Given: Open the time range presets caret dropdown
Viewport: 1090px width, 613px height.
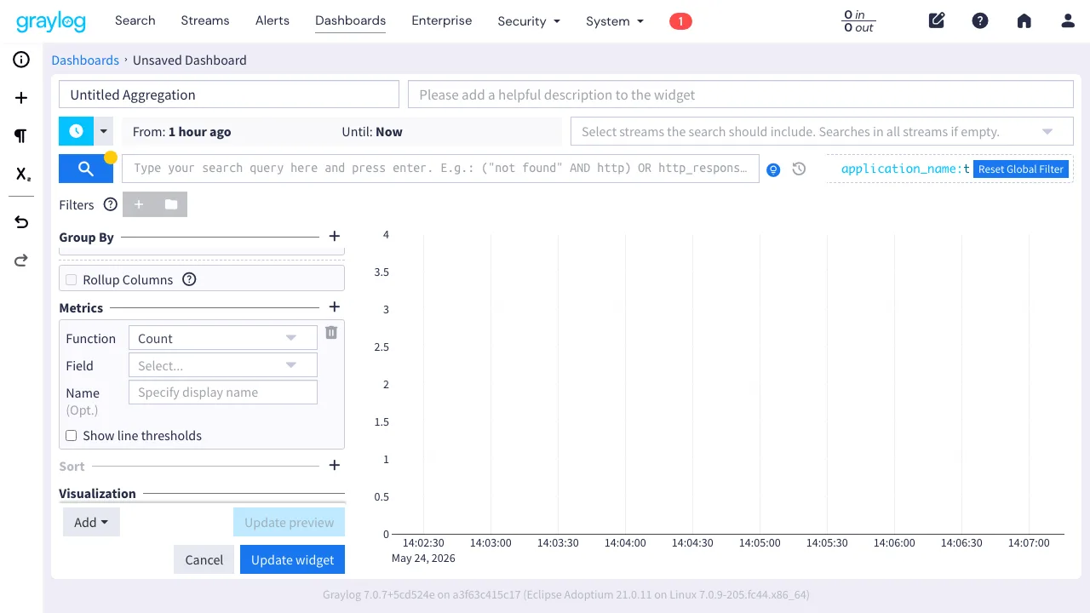Looking at the screenshot, I should 104,132.
